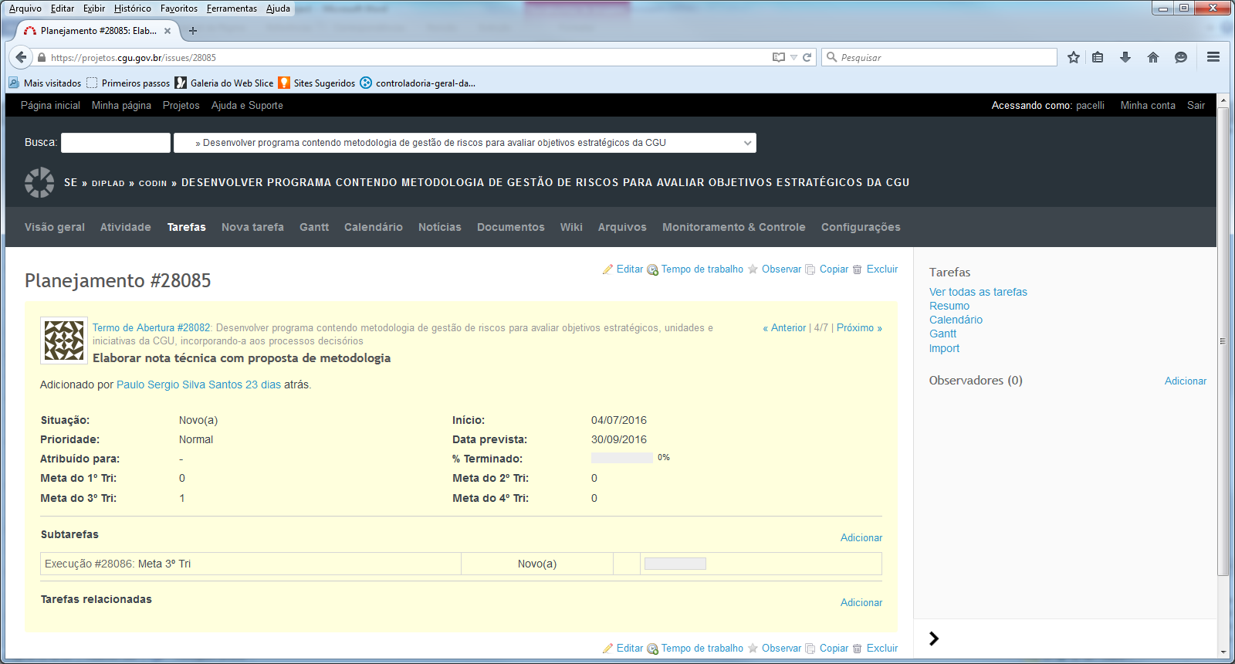The width and height of the screenshot is (1235, 664).
Task: Open the Monitoramento & Controle tab
Action: tap(733, 227)
